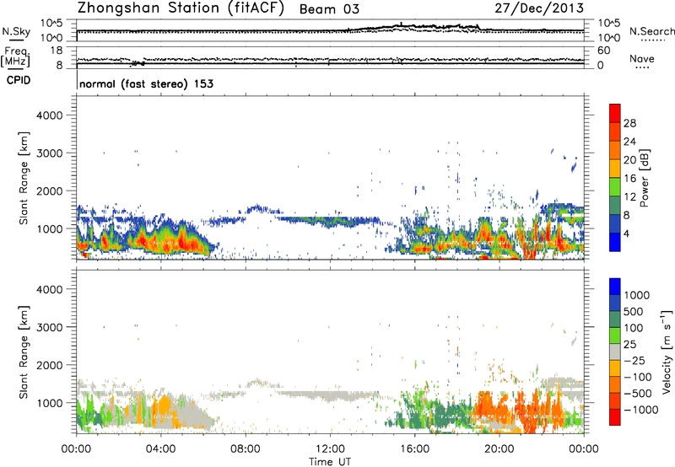Click the CPID label
Screen dimensions: 675x467
19,80
